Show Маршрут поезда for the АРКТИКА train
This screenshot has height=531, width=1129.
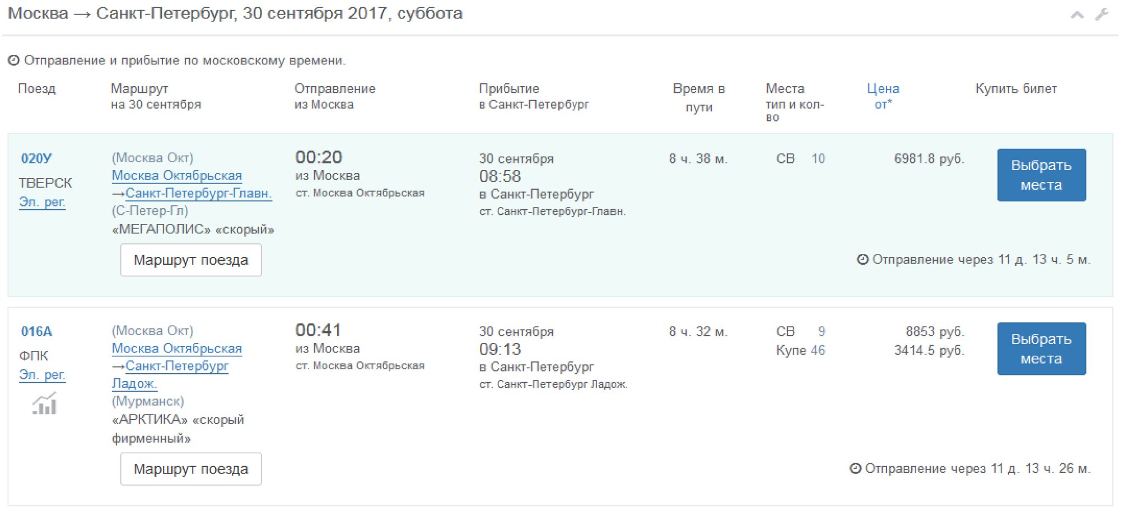tap(190, 469)
